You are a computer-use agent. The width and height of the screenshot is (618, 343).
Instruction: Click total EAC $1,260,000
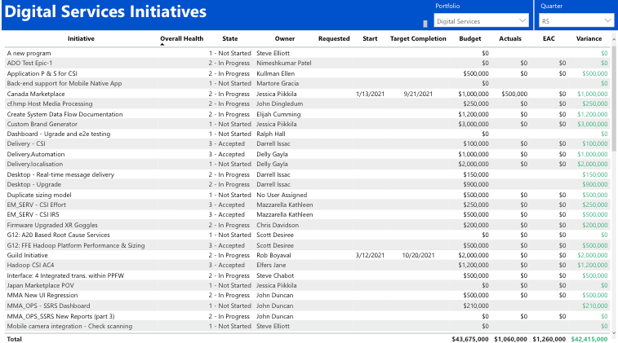click(549, 339)
